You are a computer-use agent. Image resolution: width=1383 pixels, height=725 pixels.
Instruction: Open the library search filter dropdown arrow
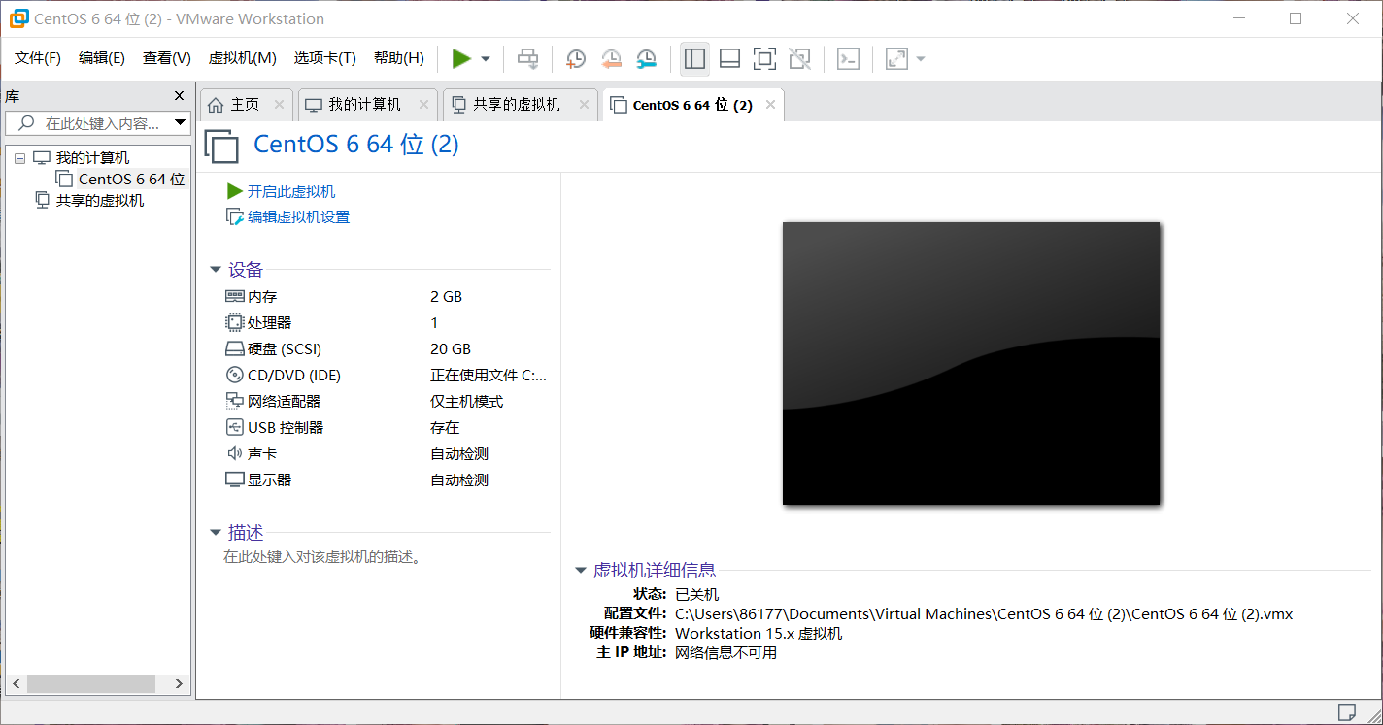(x=180, y=123)
